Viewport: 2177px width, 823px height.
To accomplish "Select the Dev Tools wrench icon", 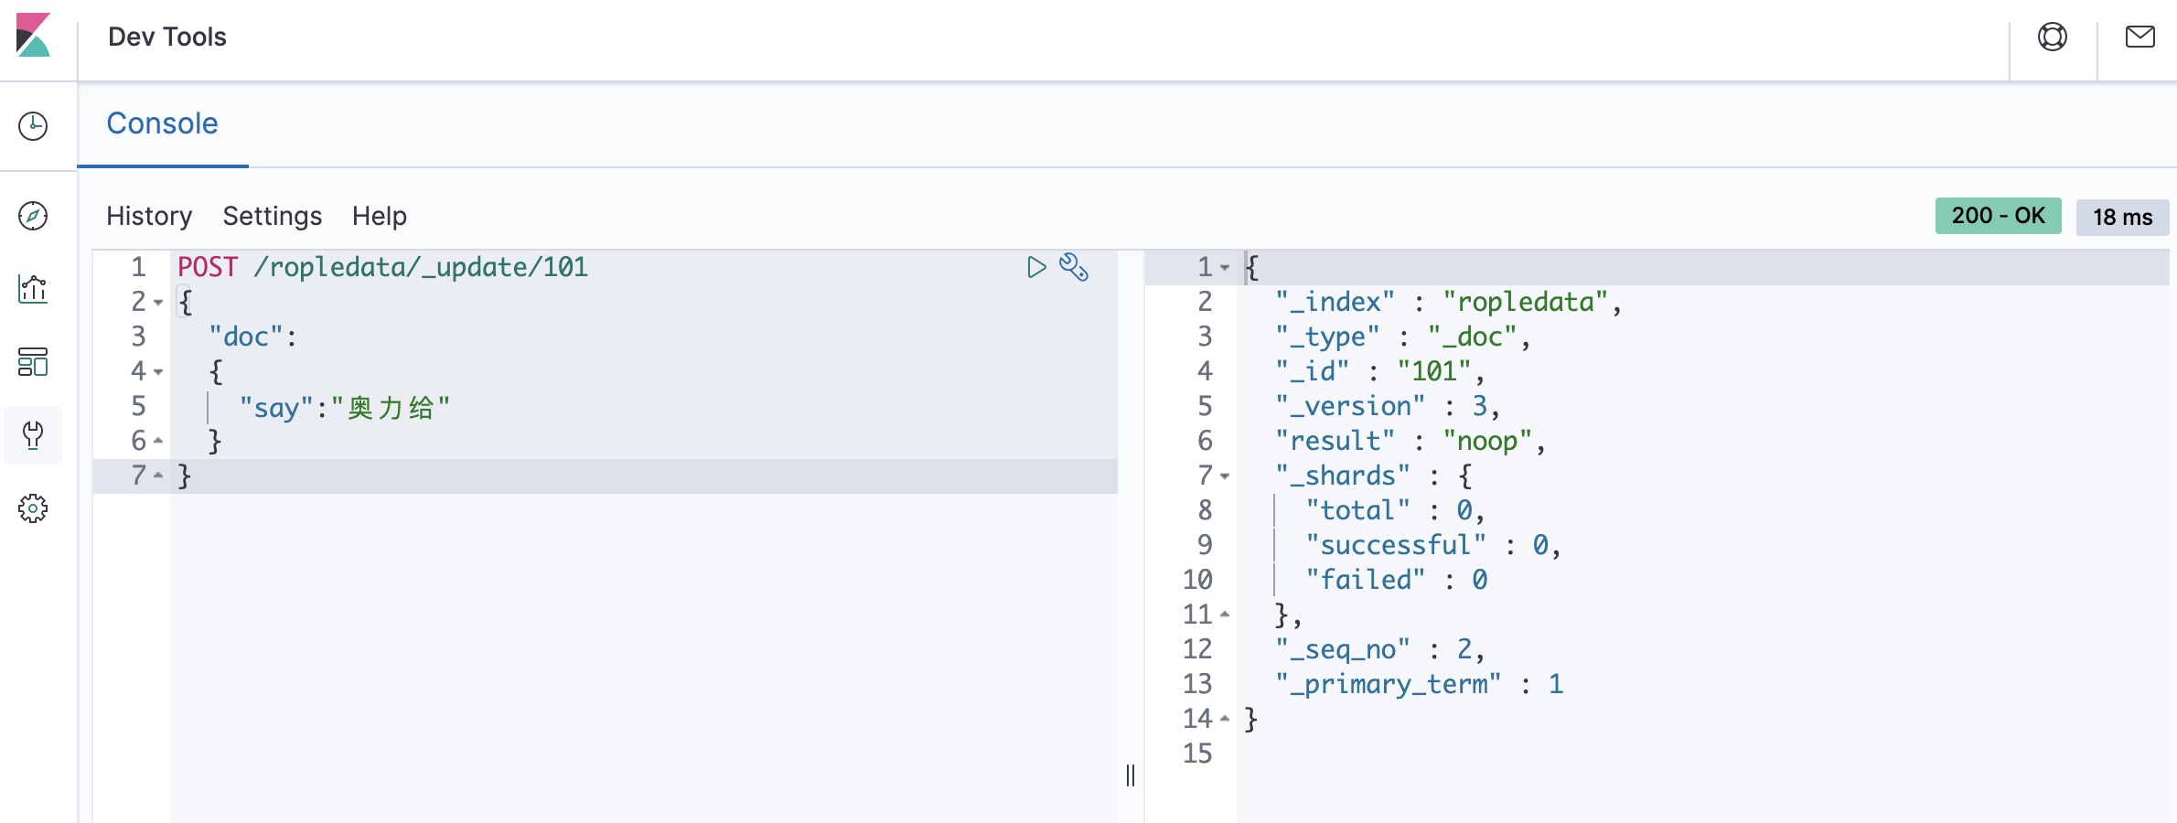I will [33, 435].
